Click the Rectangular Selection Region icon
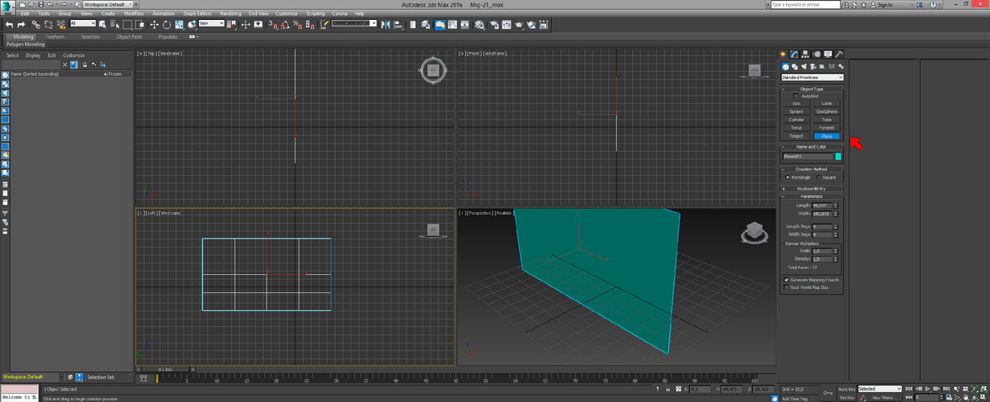The width and height of the screenshot is (990, 402). (x=127, y=25)
